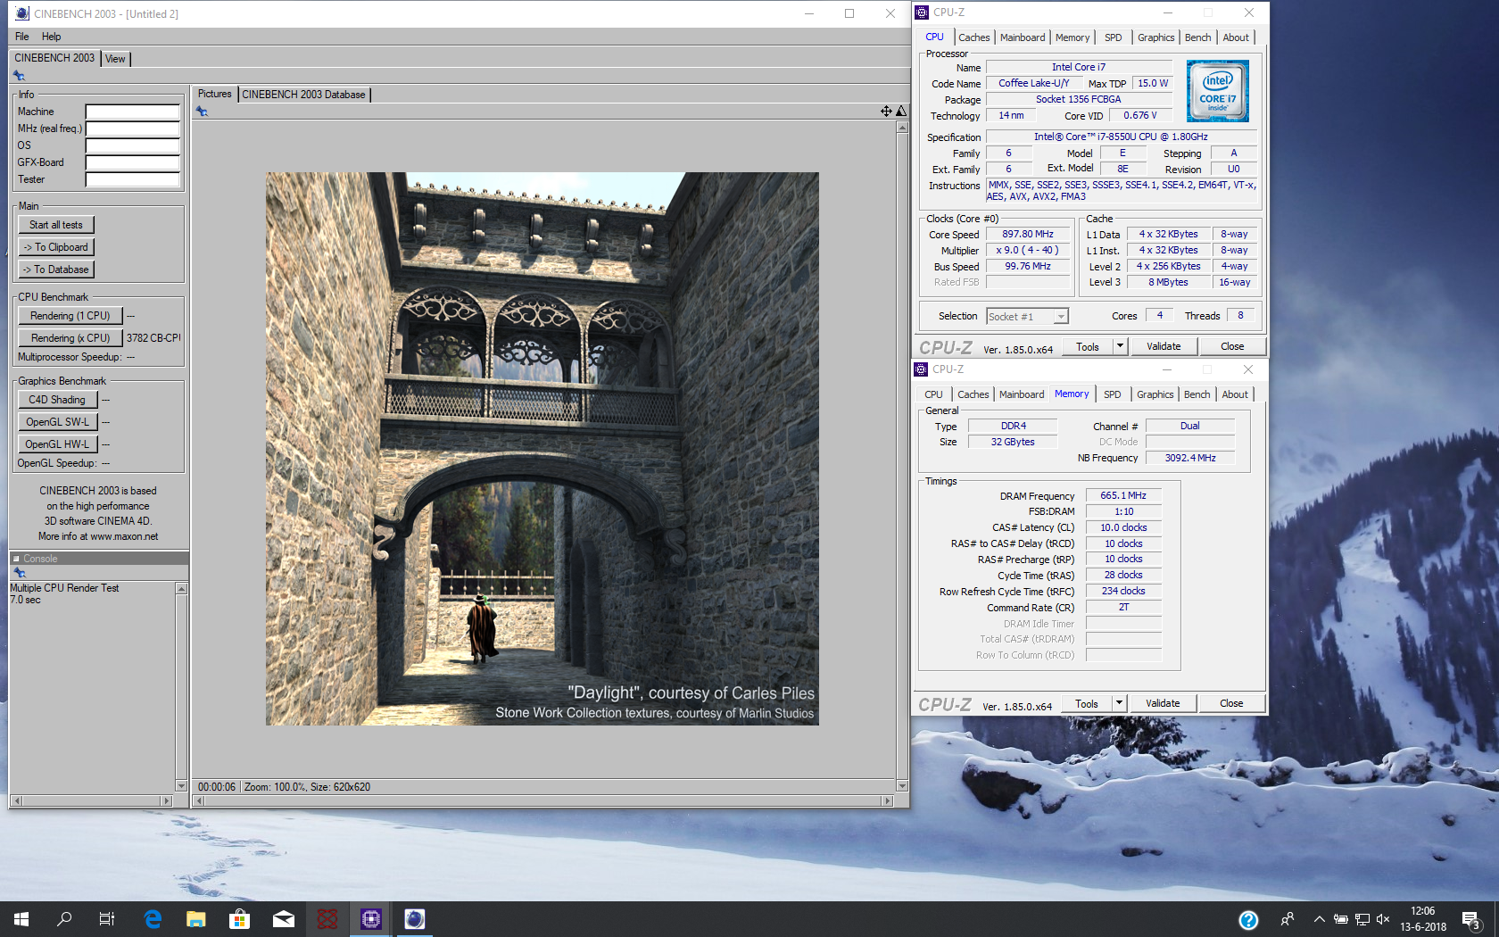This screenshot has height=937, width=1499.
Task: Open the Action Center notifications icon
Action: tap(1470, 919)
